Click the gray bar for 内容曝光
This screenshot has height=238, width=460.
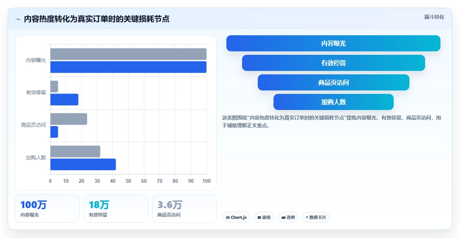[x=128, y=54]
